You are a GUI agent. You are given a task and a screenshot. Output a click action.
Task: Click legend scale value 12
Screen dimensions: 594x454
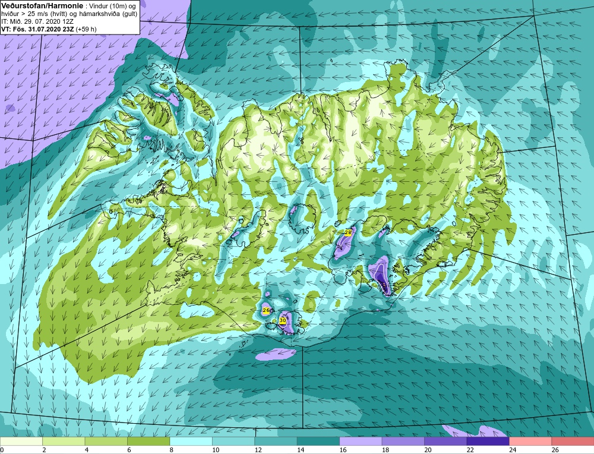[x=258, y=450]
